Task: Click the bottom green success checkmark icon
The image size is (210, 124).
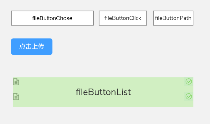Action: [189, 96]
